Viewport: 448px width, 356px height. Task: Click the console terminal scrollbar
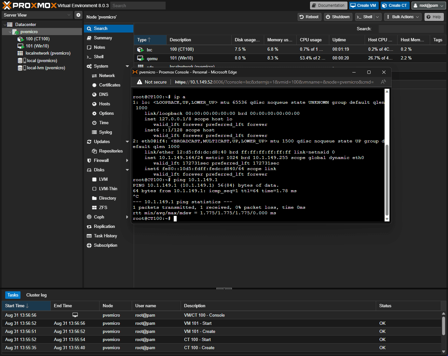(387, 180)
